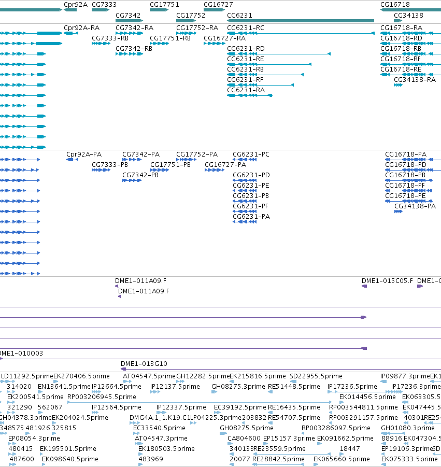441x467 pixels.
Task: Select transcript CG7342-RA
Action: [x=134, y=27]
